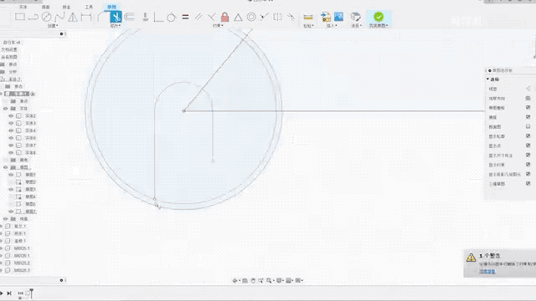The height and width of the screenshot is (301, 536).
Task: Hide 实体2 using its eye icon
Action: tap(11, 116)
